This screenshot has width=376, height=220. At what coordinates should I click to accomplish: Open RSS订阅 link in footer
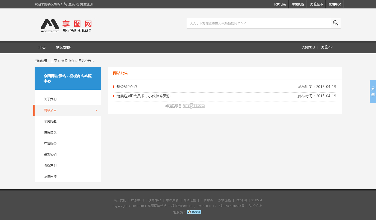(x=241, y=200)
